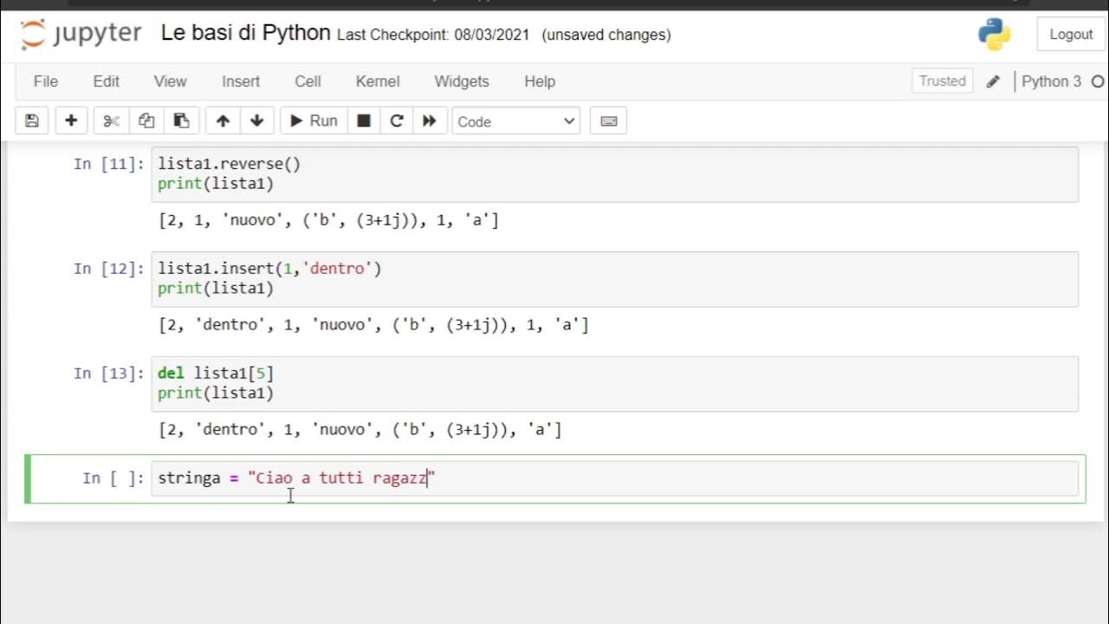The image size is (1109, 624).
Task: Open the cell type Code dropdown
Action: (x=516, y=121)
